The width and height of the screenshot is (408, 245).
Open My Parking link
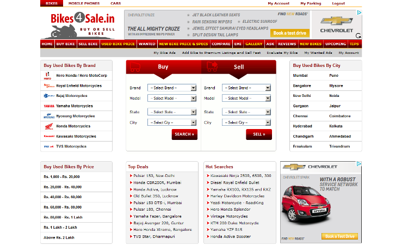point(311,3)
